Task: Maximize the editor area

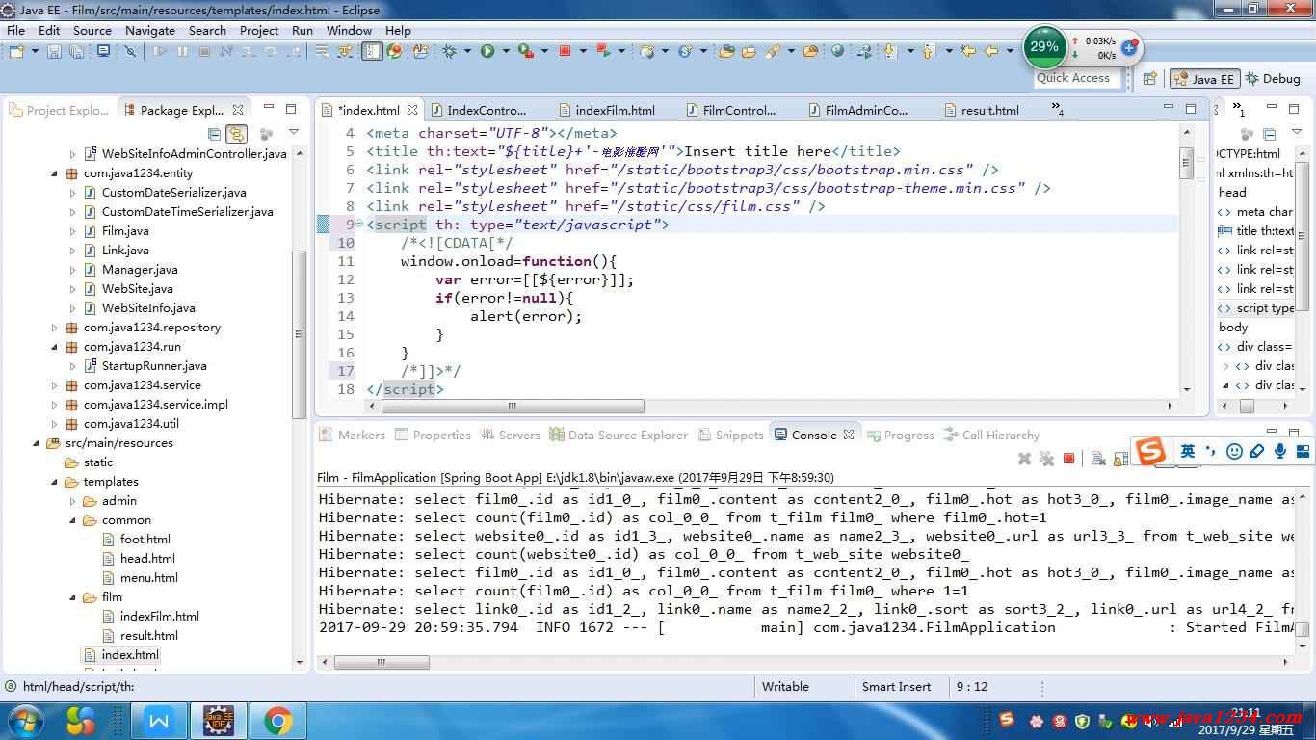Action: 1191,108
